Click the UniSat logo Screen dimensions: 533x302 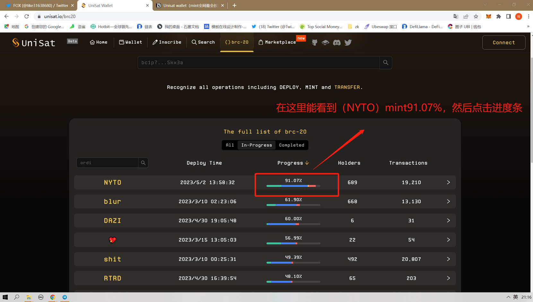[x=34, y=42]
